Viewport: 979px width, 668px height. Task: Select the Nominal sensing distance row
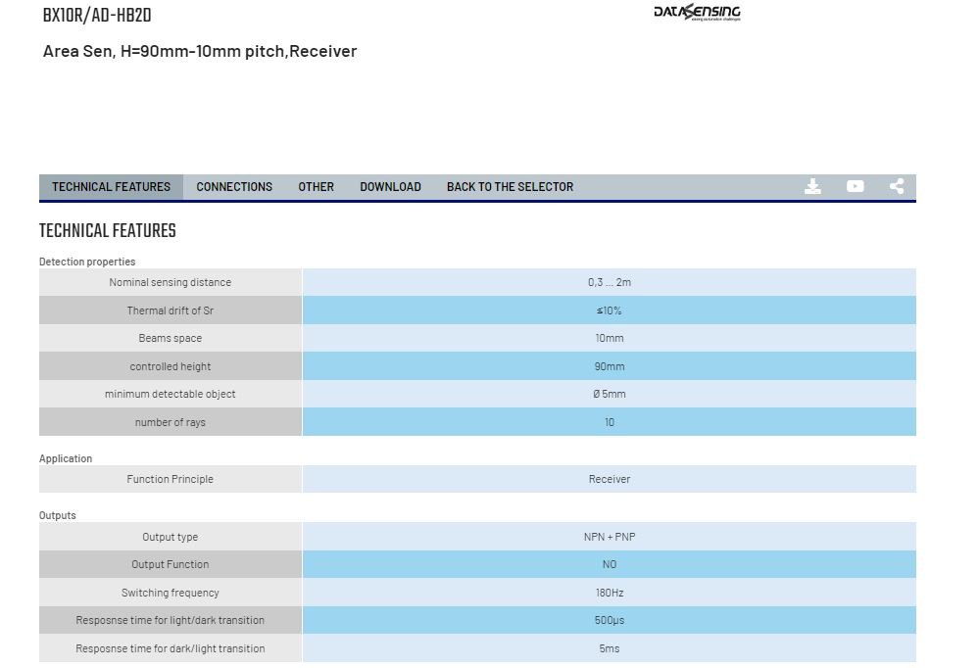point(477,282)
